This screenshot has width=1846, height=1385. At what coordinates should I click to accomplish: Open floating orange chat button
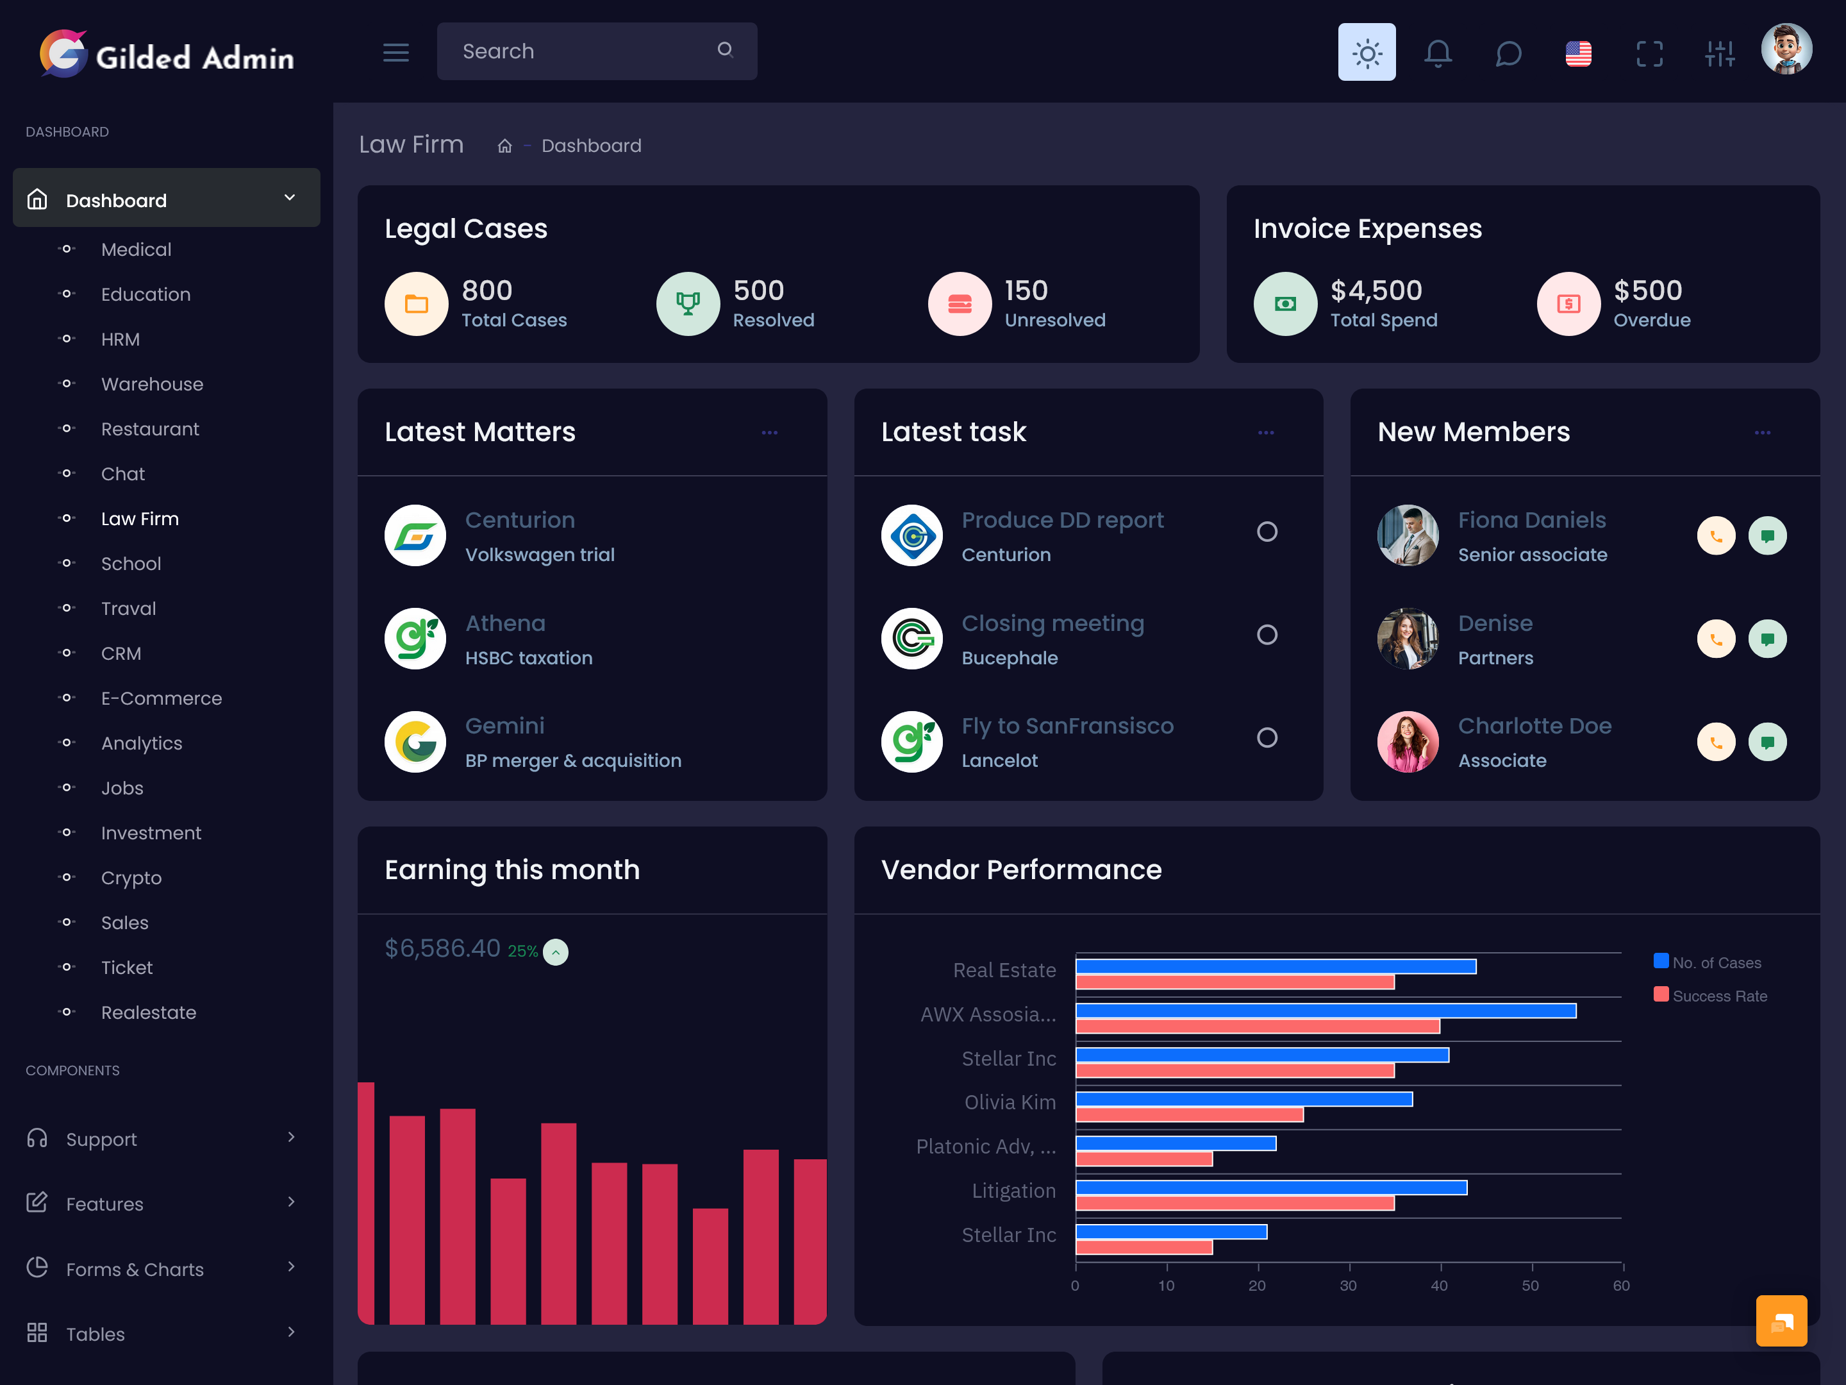[x=1781, y=1322]
